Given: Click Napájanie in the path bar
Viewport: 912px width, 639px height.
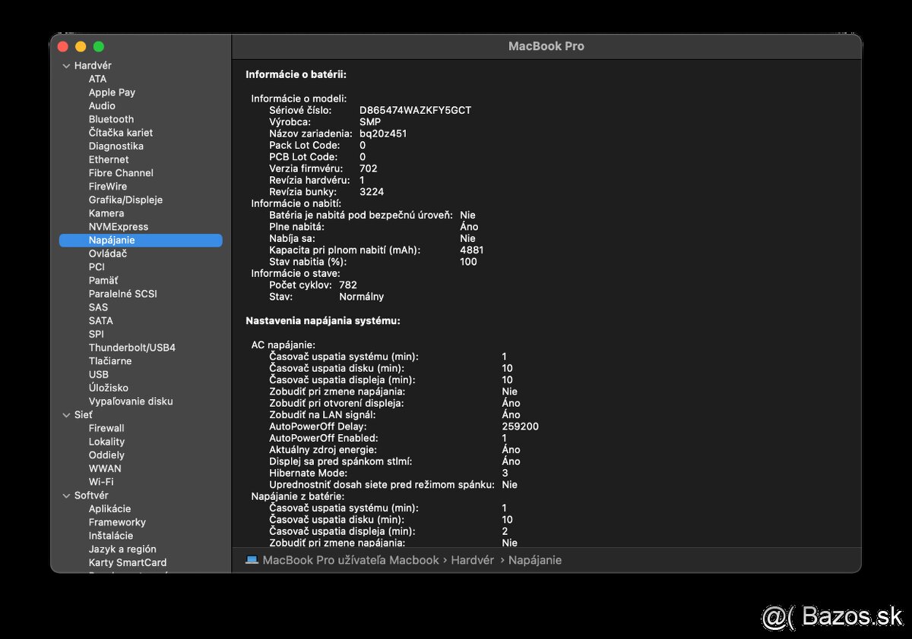Looking at the screenshot, I should coord(535,560).
